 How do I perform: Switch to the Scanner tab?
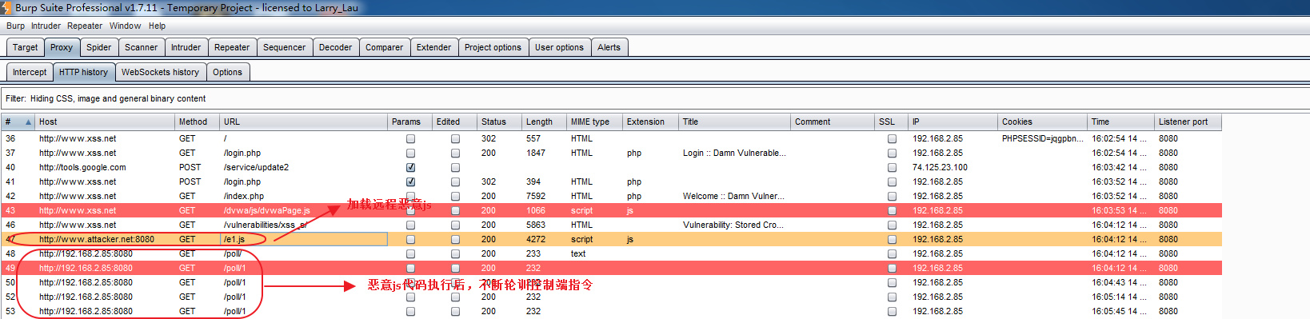click(x=142, y=47)
